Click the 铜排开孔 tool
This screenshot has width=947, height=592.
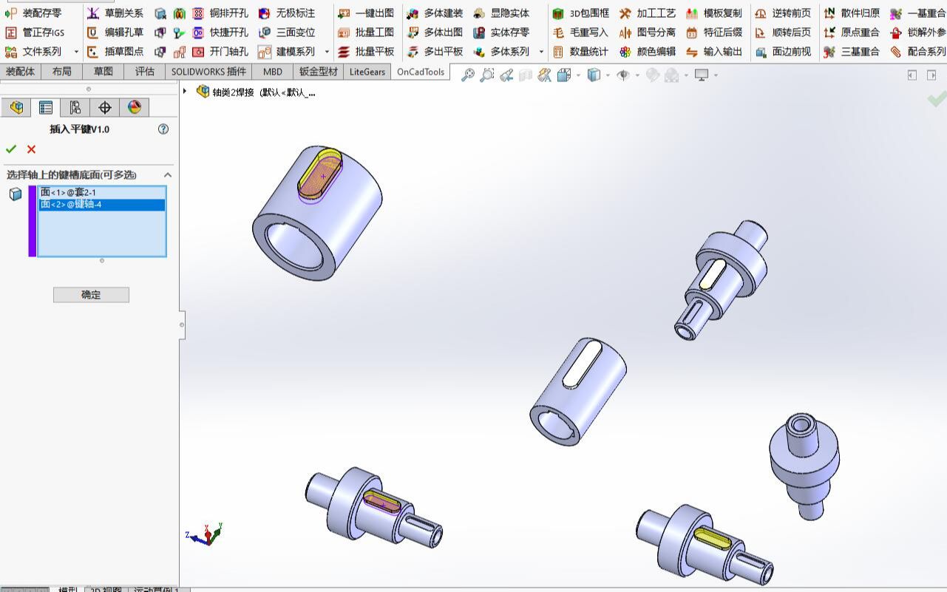(220, 13)
